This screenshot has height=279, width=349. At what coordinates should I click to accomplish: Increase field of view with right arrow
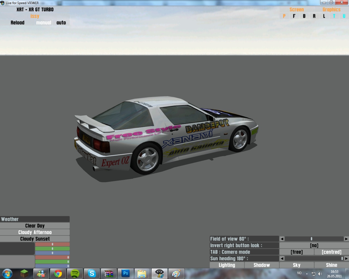[346, 239]
